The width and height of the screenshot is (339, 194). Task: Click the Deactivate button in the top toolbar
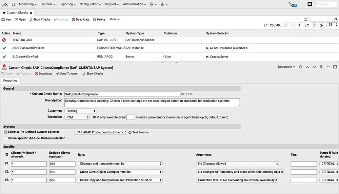point(80,20)
